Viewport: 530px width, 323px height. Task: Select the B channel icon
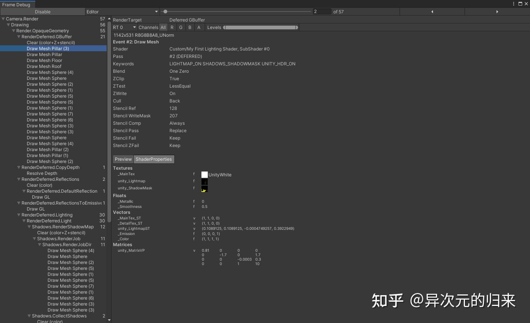pyautogui.click(x=190, y=27)
